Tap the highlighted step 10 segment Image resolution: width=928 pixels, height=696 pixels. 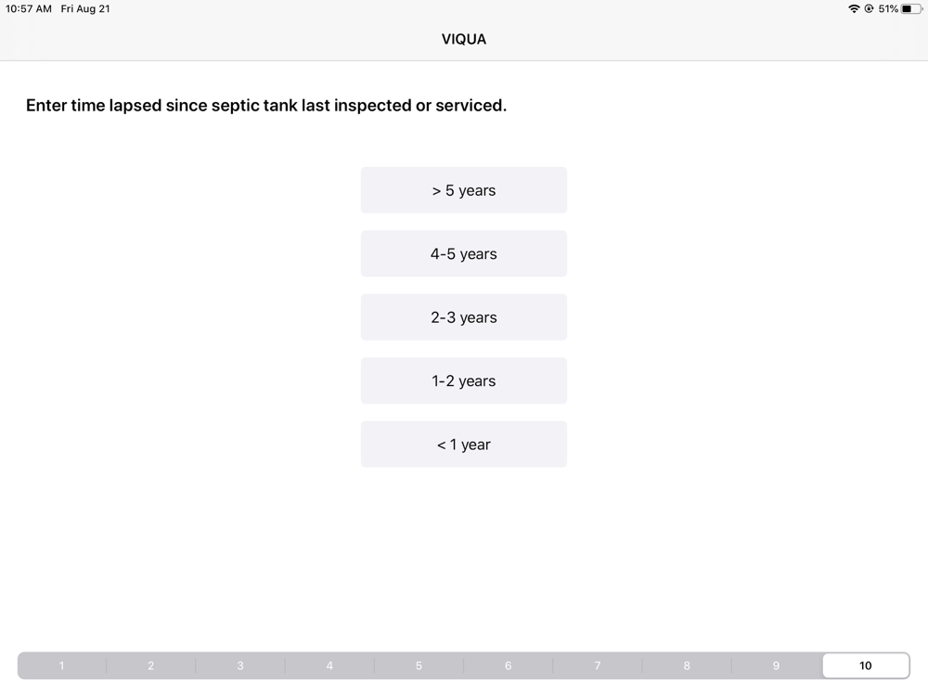pyautogui.click(x=866, y=665)
